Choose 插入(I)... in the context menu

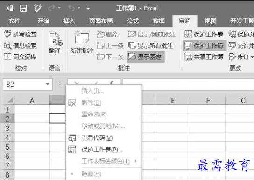(104, 91)
